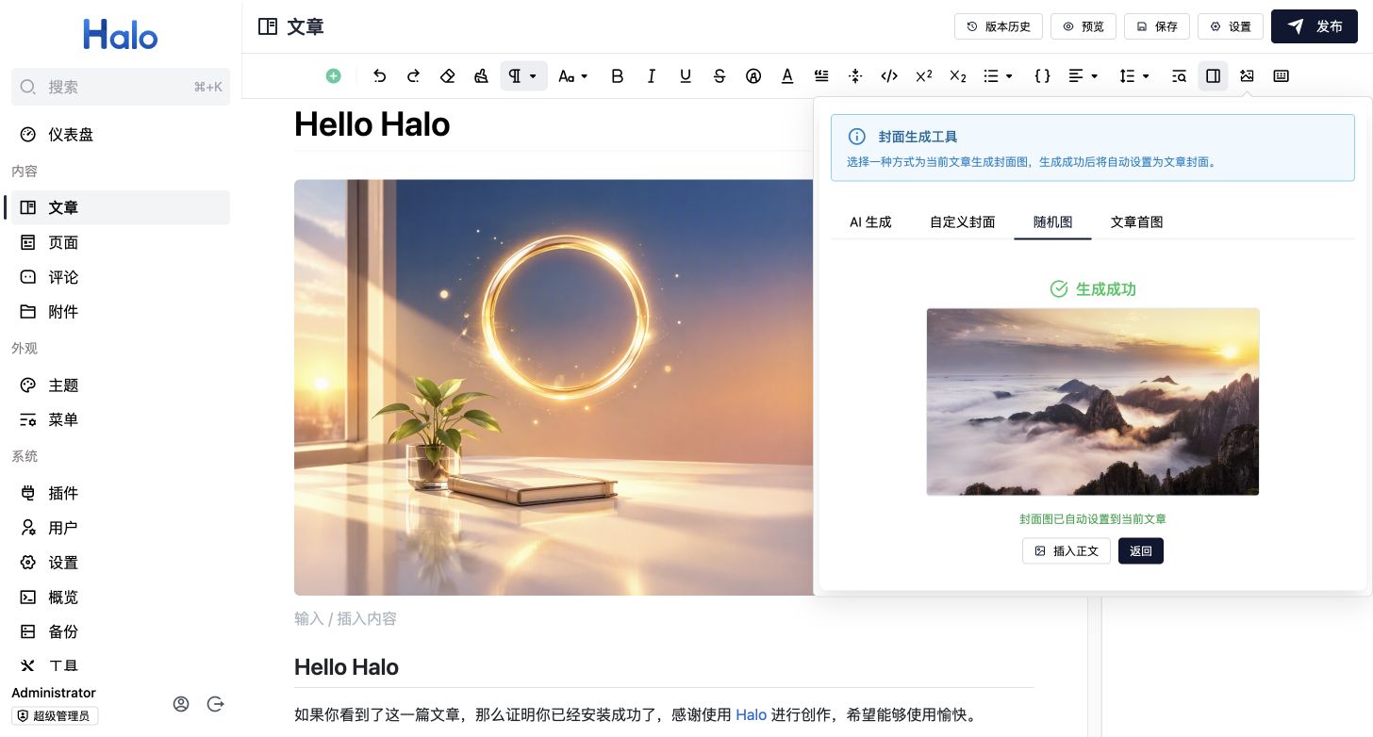Click the generated mountain cover thumbnail
The width and height of the screenshot is (1373, 737).
1093,401
